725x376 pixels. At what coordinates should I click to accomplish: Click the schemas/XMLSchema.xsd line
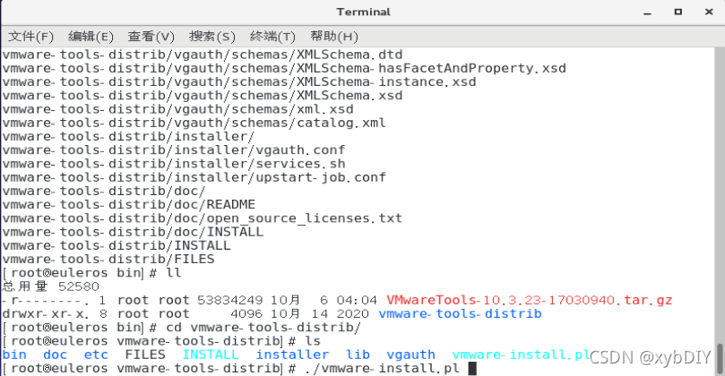click(x=203, y=96)
